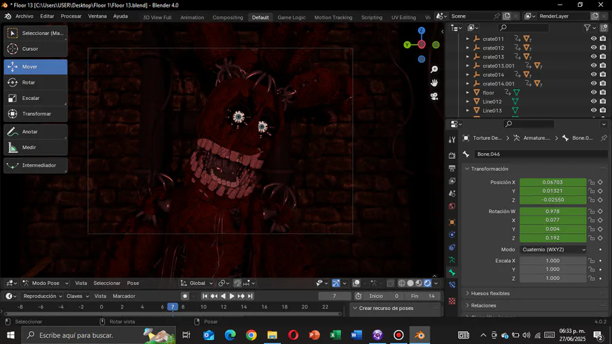Hide crate011 with its eye icon
The image size is (612, 344).
[593, 39]
